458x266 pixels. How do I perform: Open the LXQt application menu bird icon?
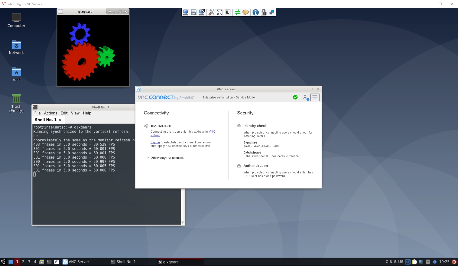coord(3,262)
